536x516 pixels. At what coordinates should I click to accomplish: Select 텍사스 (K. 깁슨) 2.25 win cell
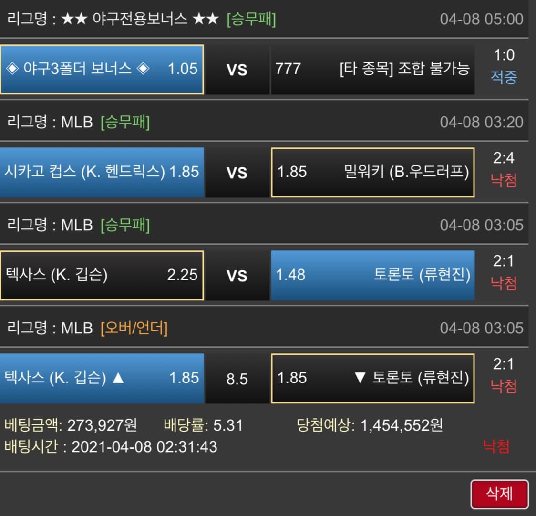point(102,275)
